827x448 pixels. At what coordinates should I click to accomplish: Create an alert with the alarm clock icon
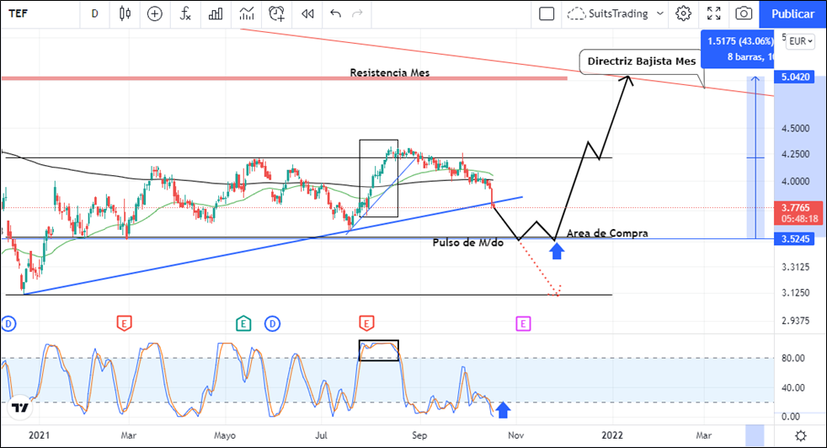tap(276, 13)
